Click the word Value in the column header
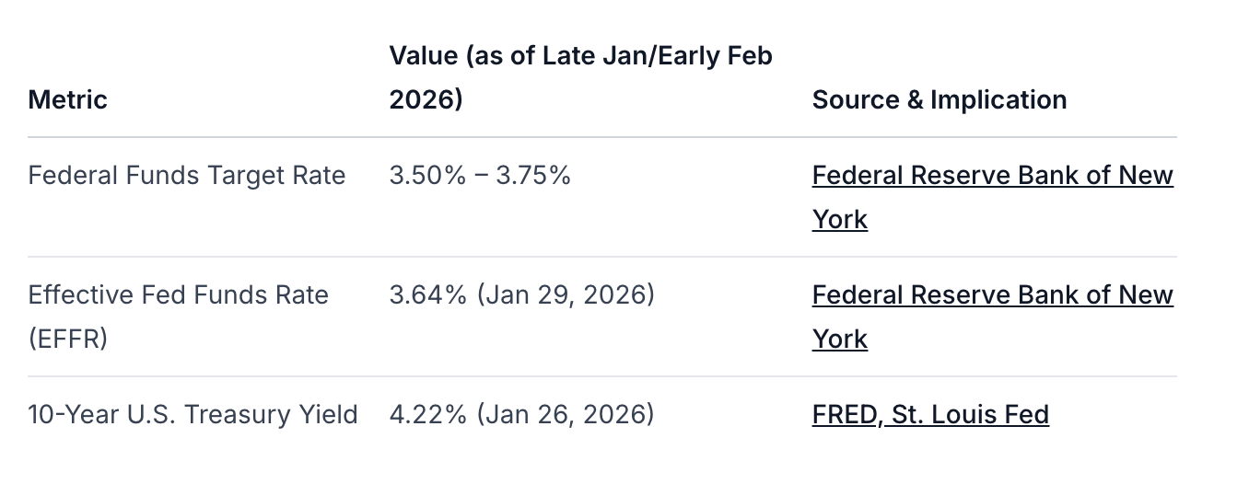 [x=423, y=56]
